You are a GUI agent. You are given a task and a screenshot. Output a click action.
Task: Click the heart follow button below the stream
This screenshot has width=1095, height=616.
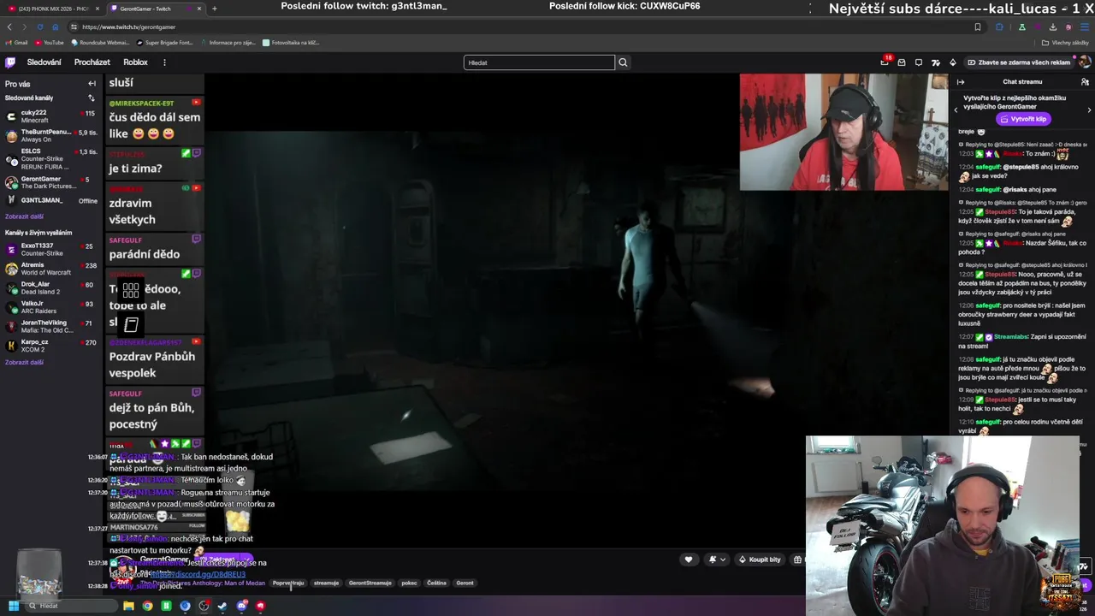click(x=689, y=560)
